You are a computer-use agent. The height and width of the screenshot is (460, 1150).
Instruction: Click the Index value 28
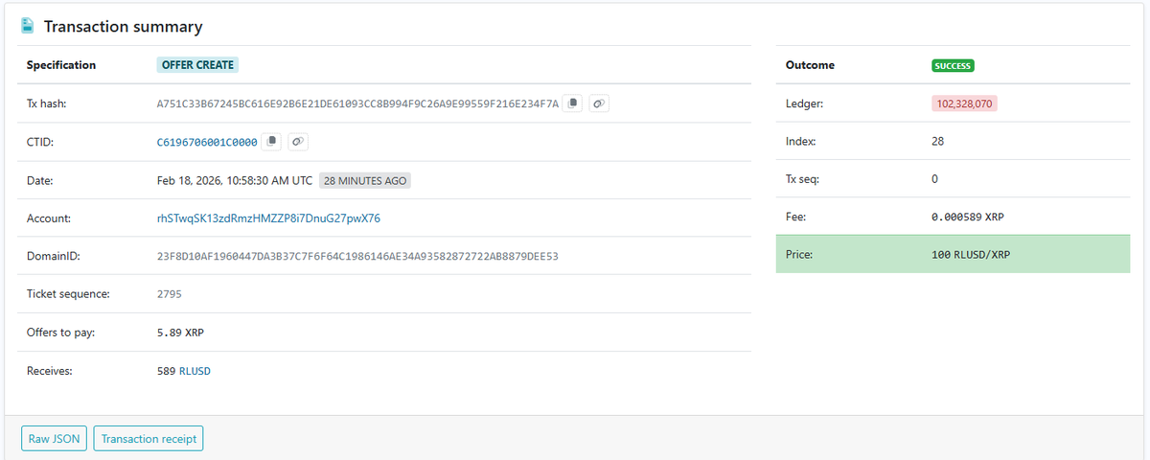click(937, 141)
